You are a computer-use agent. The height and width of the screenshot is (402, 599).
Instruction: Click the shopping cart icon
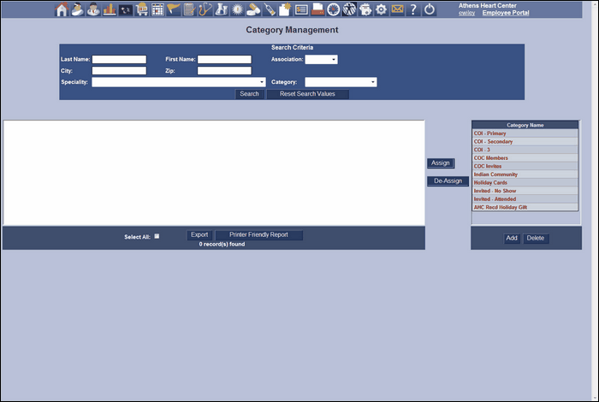(142, 9)
